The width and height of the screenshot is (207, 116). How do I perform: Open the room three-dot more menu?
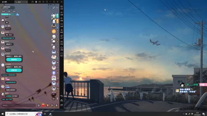(x=57, y=8)
